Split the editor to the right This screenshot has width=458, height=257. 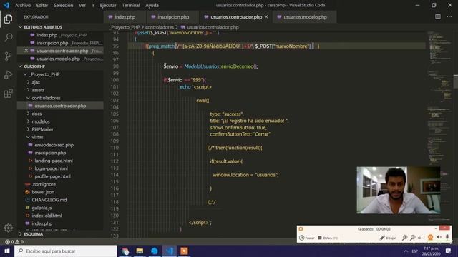(x=438, y=16)
